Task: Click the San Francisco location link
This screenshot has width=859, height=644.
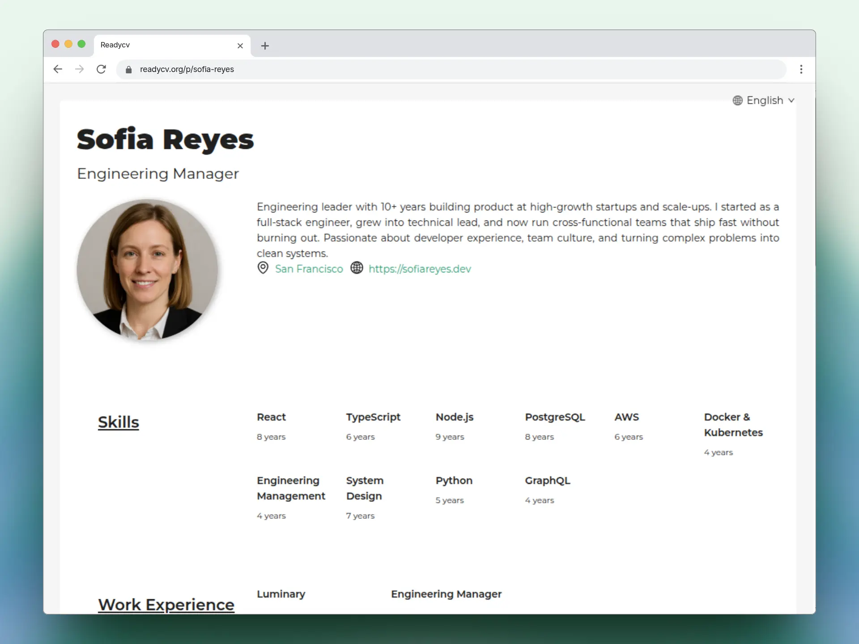Action: 309,269
